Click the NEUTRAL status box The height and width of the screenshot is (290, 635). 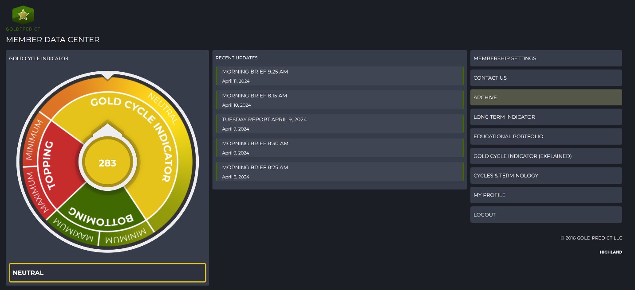(x=107, y=273)
